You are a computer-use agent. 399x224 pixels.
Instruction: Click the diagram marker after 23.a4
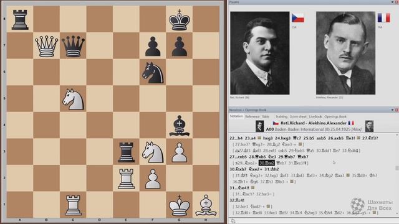click(259, 138)
